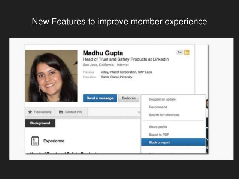Click the Endorse button

tap(128, 98)
